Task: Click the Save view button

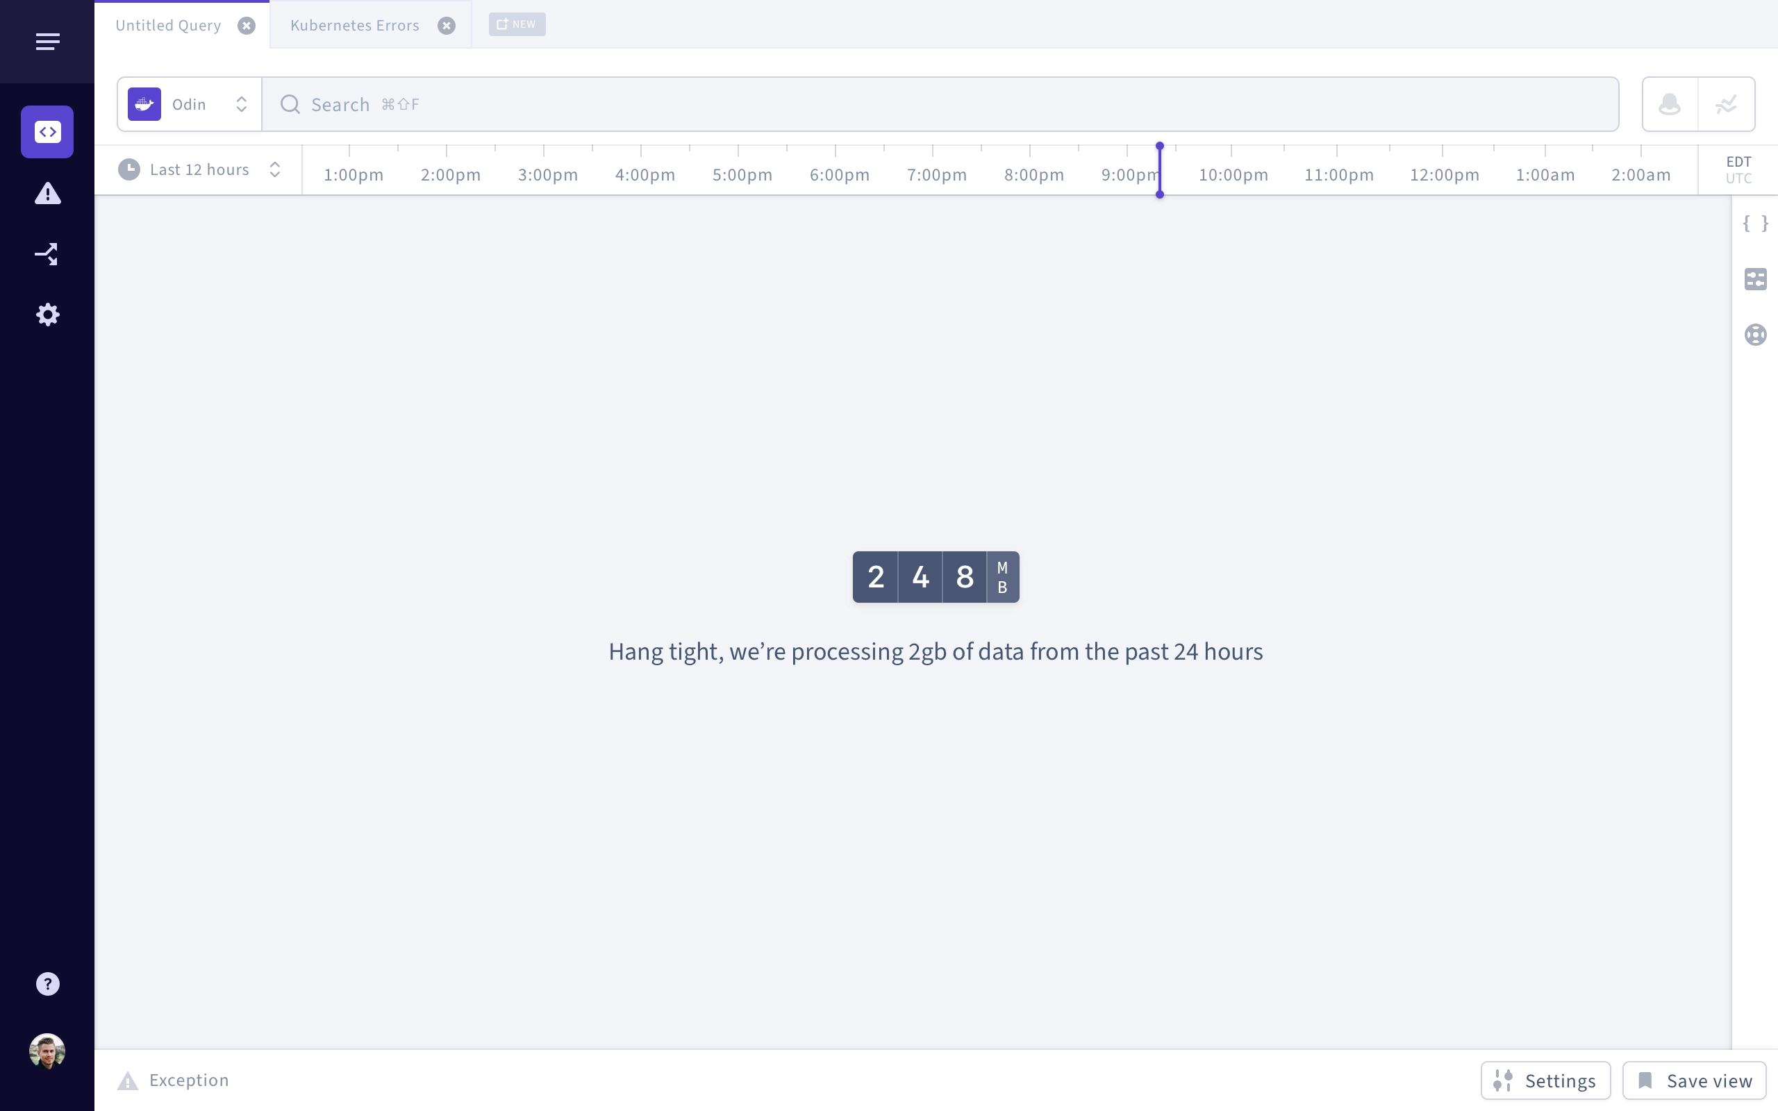Action: [x=1694, y=1080]
